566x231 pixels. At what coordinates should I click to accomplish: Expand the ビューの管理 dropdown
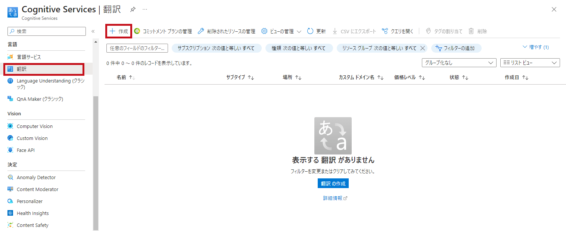tap(281, 31)
